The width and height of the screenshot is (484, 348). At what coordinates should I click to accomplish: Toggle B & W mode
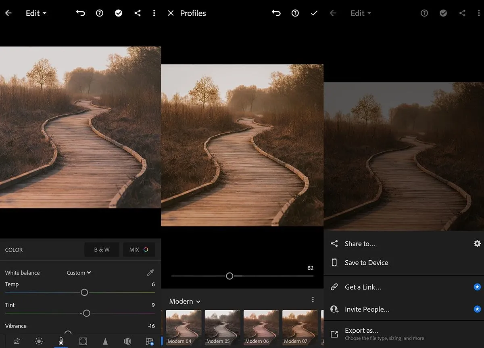pos(102,249)
